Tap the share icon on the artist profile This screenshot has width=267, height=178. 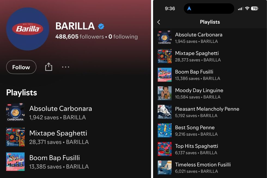tap(48, 67)
